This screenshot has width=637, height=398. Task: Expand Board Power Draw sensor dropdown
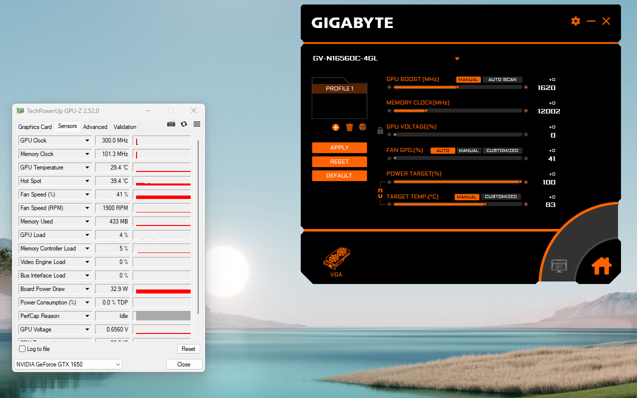tap(88, 289)
